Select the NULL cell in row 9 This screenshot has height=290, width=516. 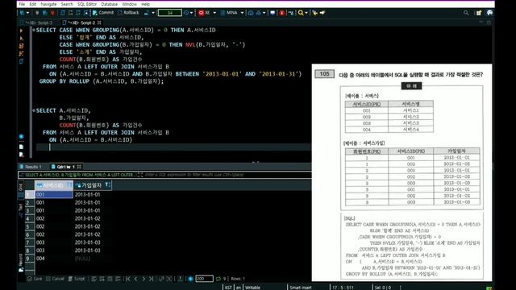coord(93,259)
